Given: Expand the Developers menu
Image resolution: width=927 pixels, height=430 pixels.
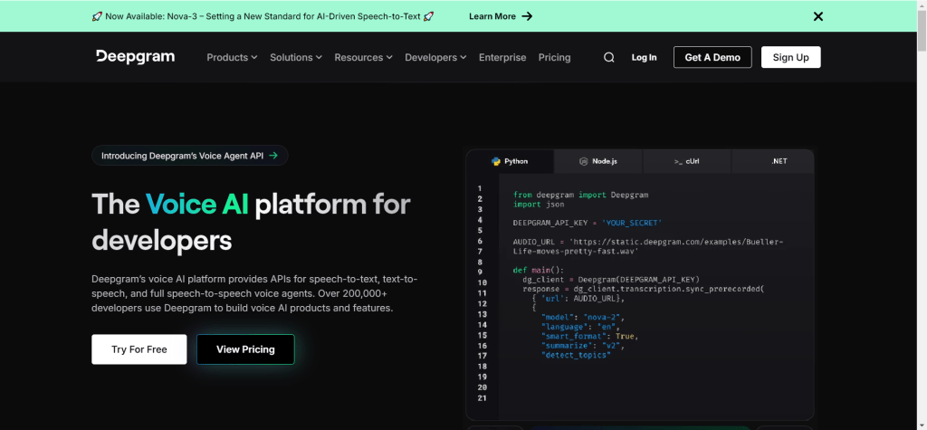Looking at the screenshot, I should [x=435, y=57].
